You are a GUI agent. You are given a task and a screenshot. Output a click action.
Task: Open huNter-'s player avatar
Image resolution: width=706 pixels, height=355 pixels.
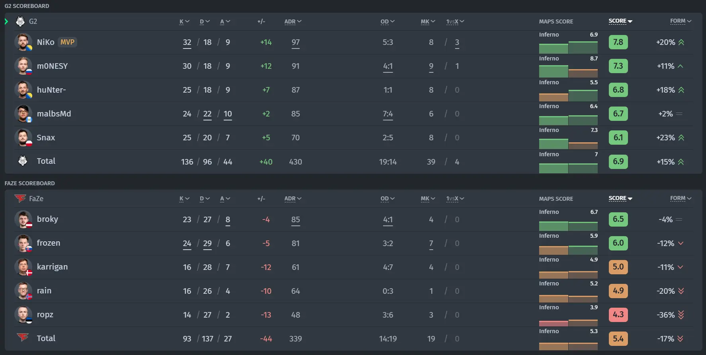click(23, 90)
